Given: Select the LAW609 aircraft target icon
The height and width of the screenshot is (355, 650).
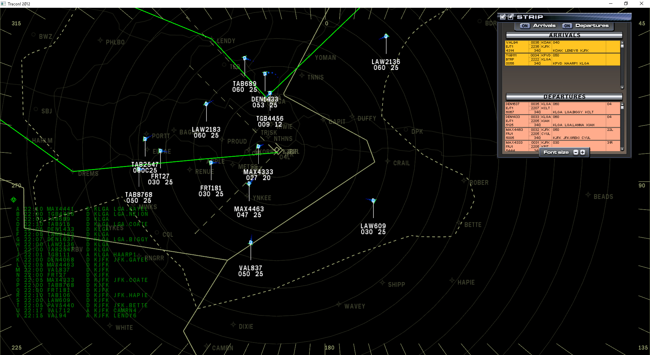Looking at the screenshot, I should tap(373, 200).
